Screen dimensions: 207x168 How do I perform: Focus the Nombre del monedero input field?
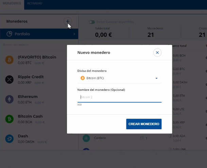[x=119, y=97]
